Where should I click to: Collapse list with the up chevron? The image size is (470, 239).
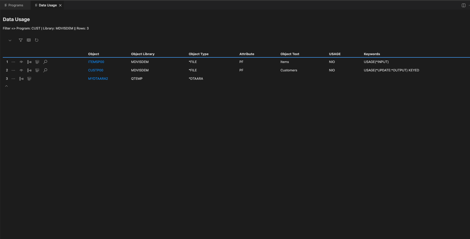click(x=7, y=86)
